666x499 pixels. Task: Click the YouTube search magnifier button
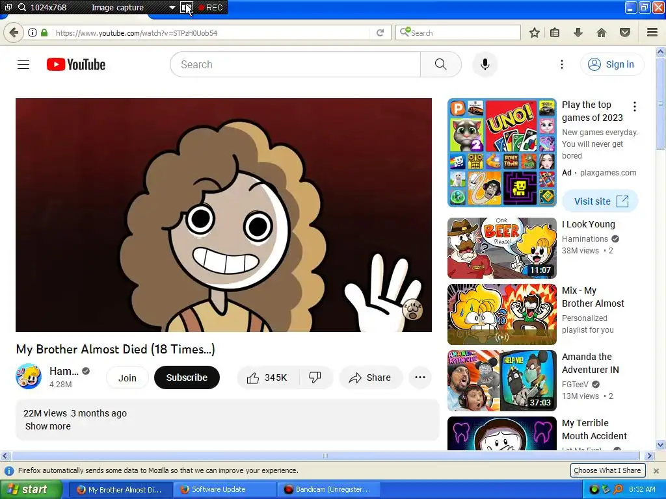pos(441,64)
